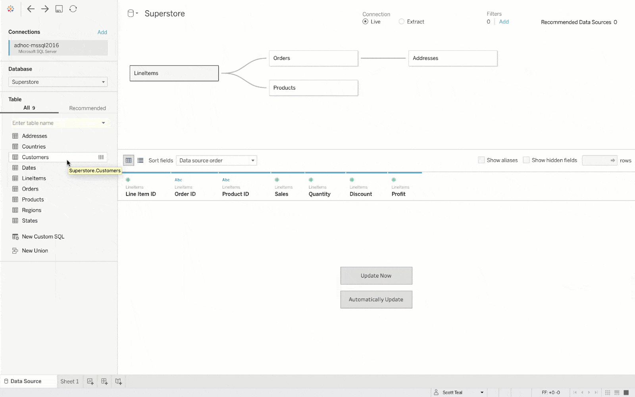
Task: Select the Extract connection option
Action: pyautogui.click(x=402, y=22)
